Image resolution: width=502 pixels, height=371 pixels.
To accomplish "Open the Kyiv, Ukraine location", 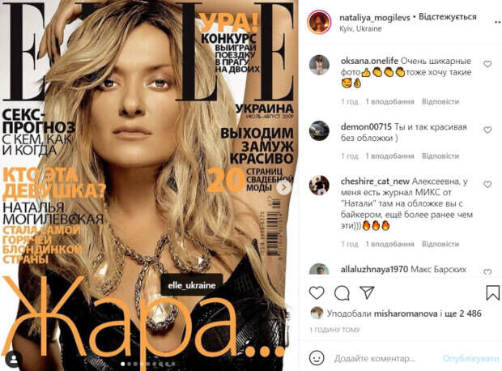I will point(360,28).
